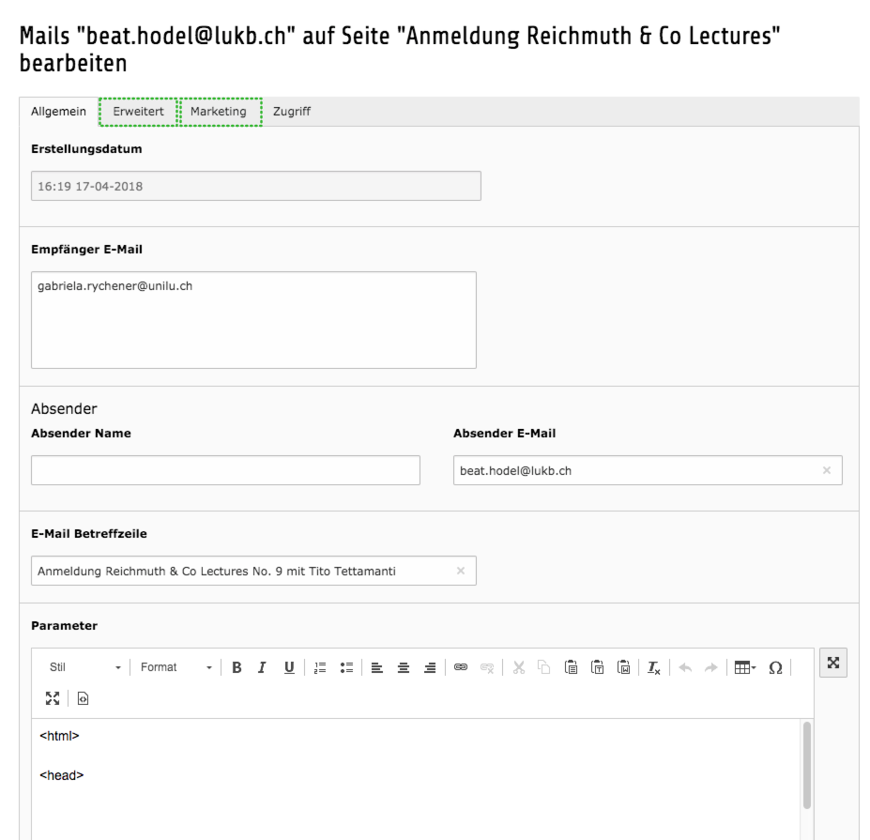Clear the Absender E-Mail field
Viewport: 870px width, 840px height.
point(827,470)
